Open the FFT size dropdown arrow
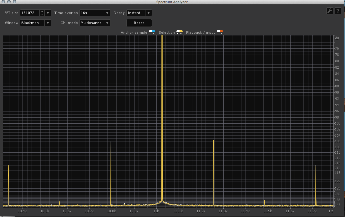The image size is (345, 217). [x=48, y=13]
